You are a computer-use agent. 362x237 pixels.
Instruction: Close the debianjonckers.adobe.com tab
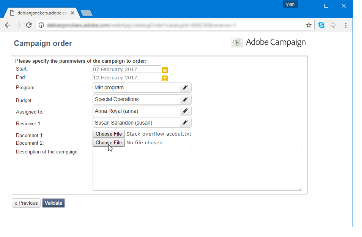[x=72, y=13]
